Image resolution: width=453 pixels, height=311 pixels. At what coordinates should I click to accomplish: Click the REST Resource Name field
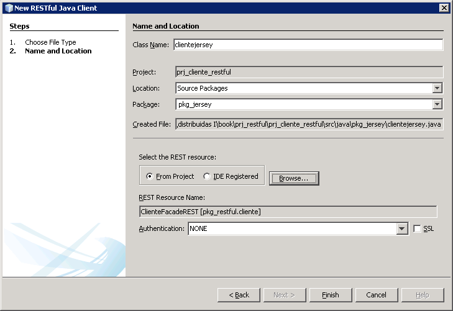pyautogui.click(x=288, y=212)
